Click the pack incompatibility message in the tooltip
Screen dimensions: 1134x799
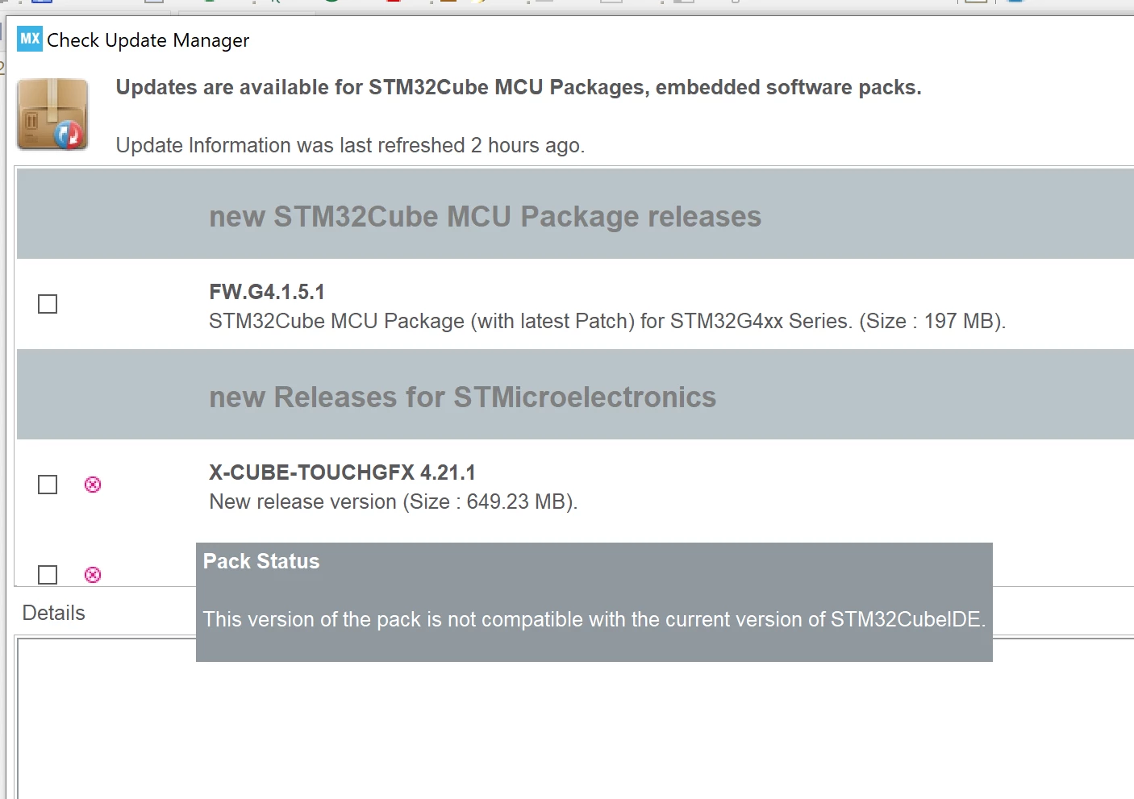click(x=594, y=619)
